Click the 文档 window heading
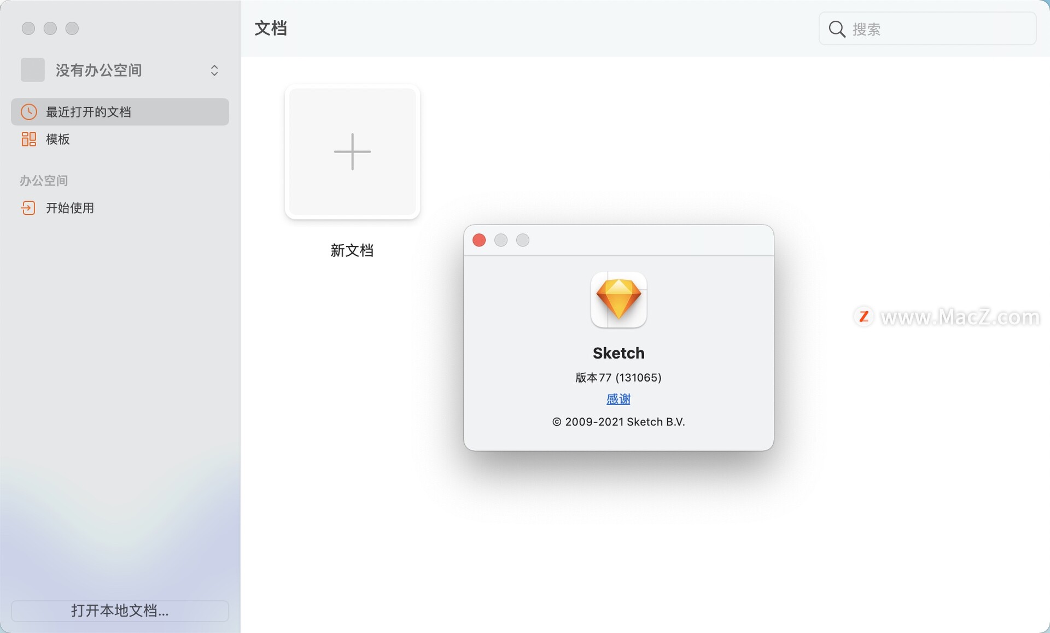This screenshot has height=633, width=1050. point(271,28)
